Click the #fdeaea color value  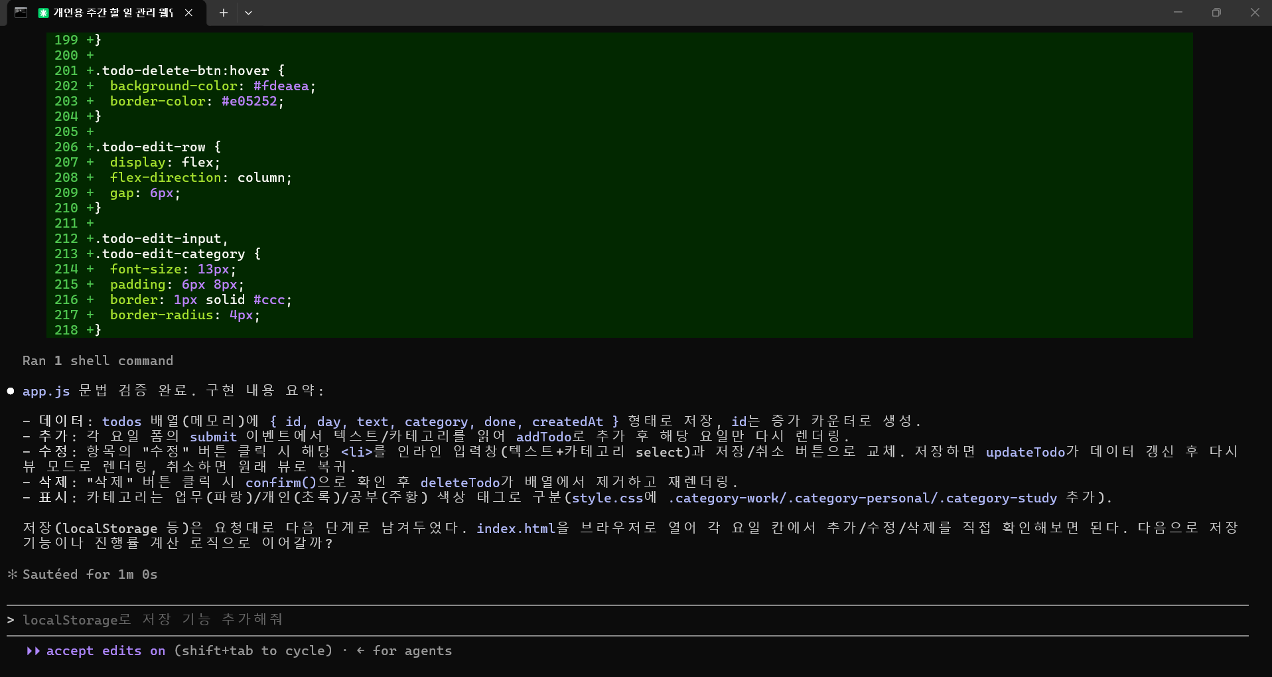281,86
